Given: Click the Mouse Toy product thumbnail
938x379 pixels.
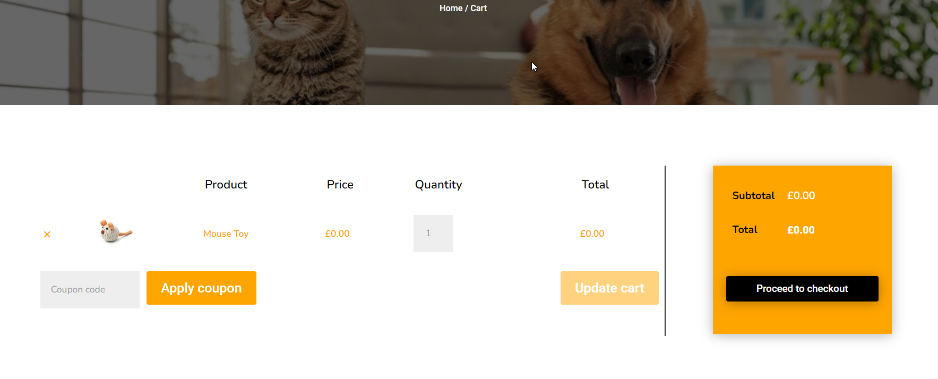Looking at the screenshot, I should point(116,232).
